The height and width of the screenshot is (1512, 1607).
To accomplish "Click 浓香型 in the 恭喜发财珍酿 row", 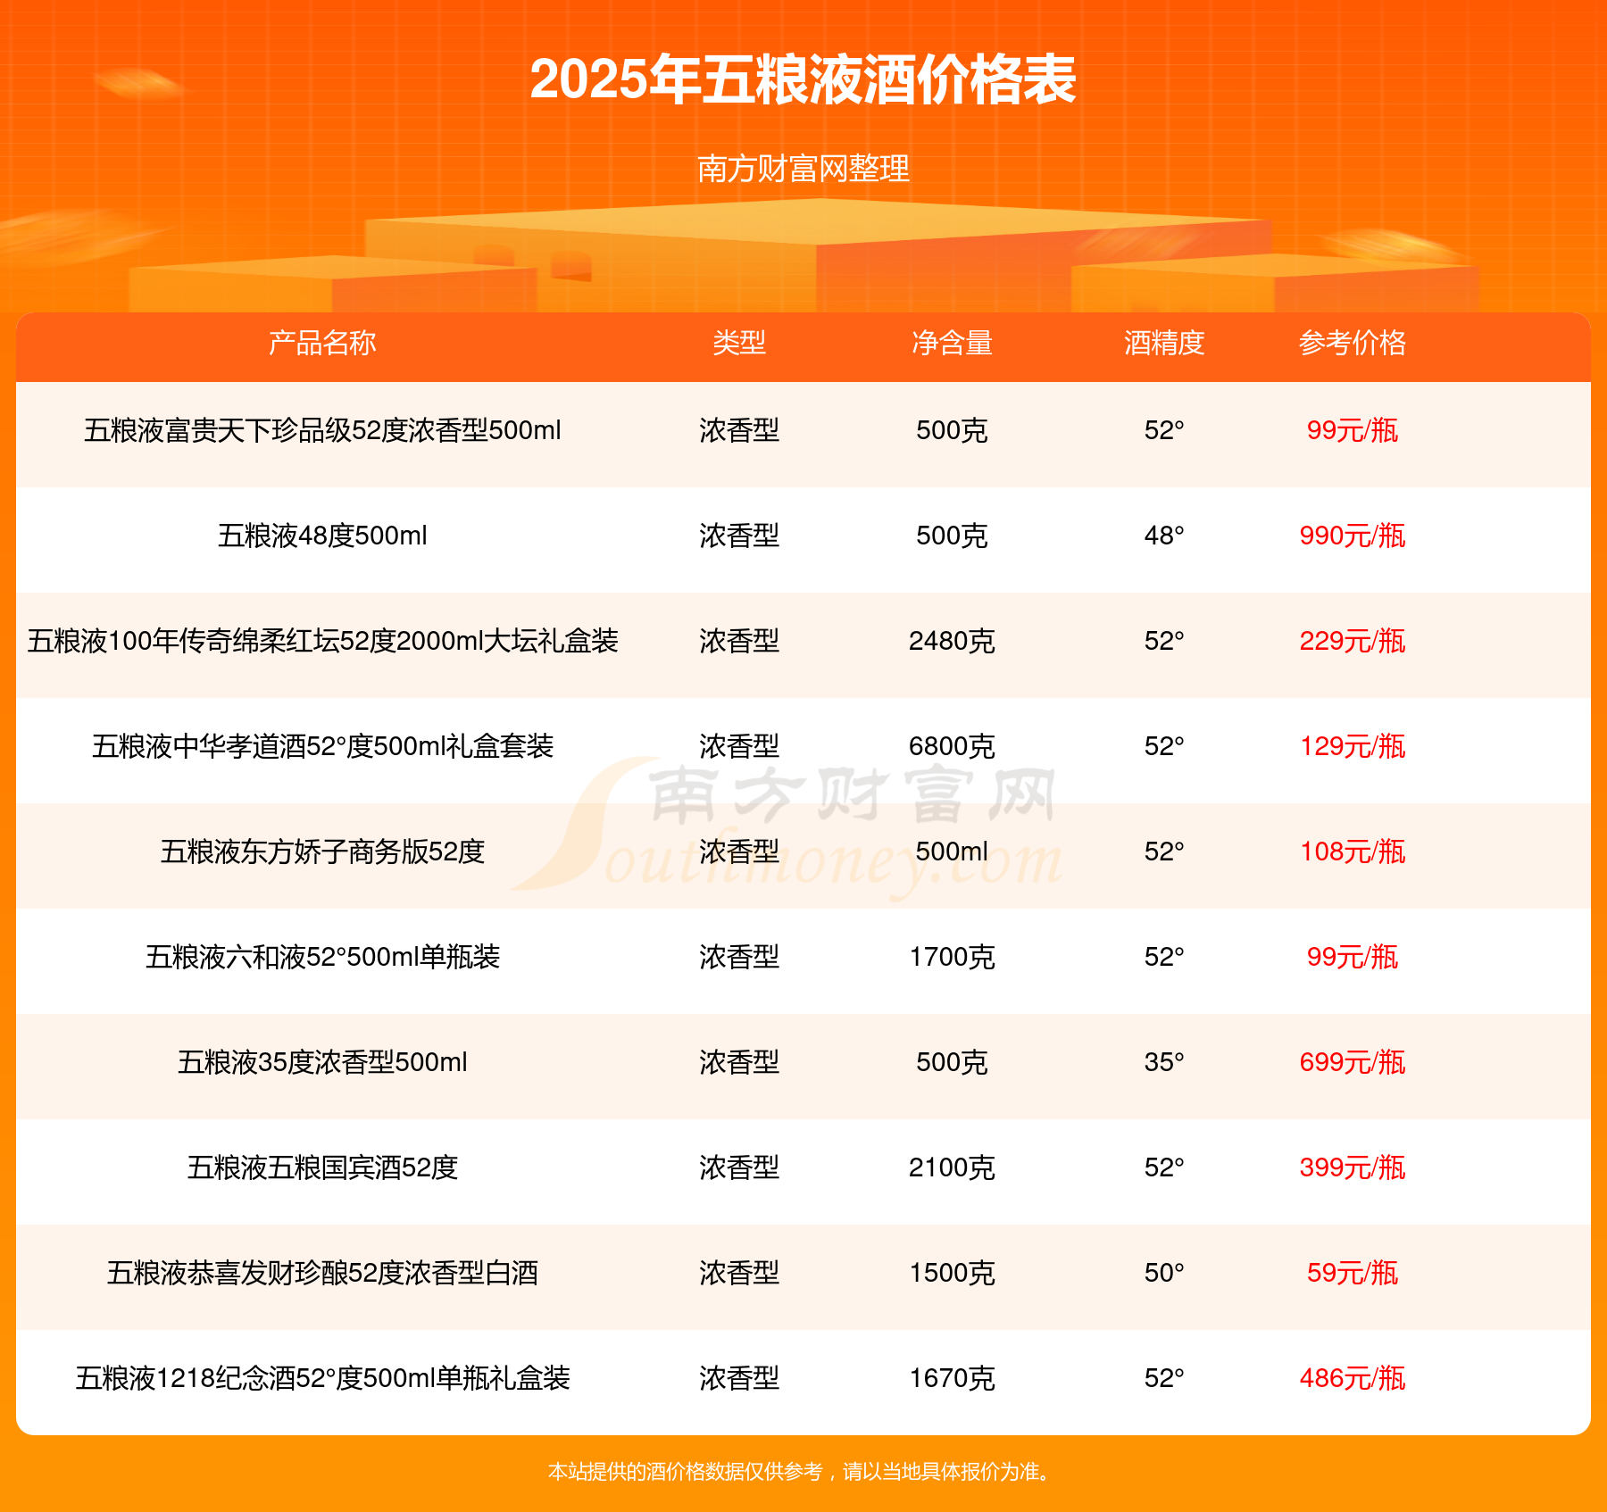I will (739, 1274).
